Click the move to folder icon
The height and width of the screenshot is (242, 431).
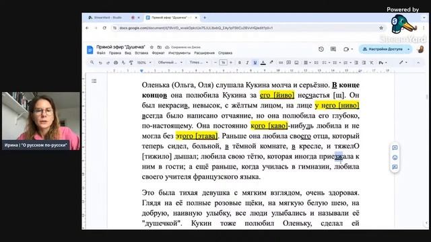tap(159, 47)
